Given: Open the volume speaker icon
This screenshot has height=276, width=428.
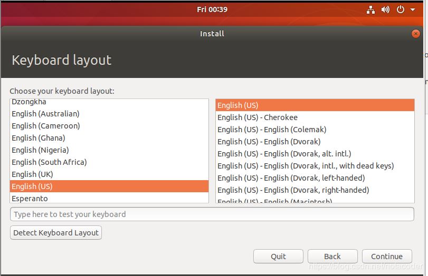Looking at the screenshot, I should pyautogui.click(x=385, y=9).
